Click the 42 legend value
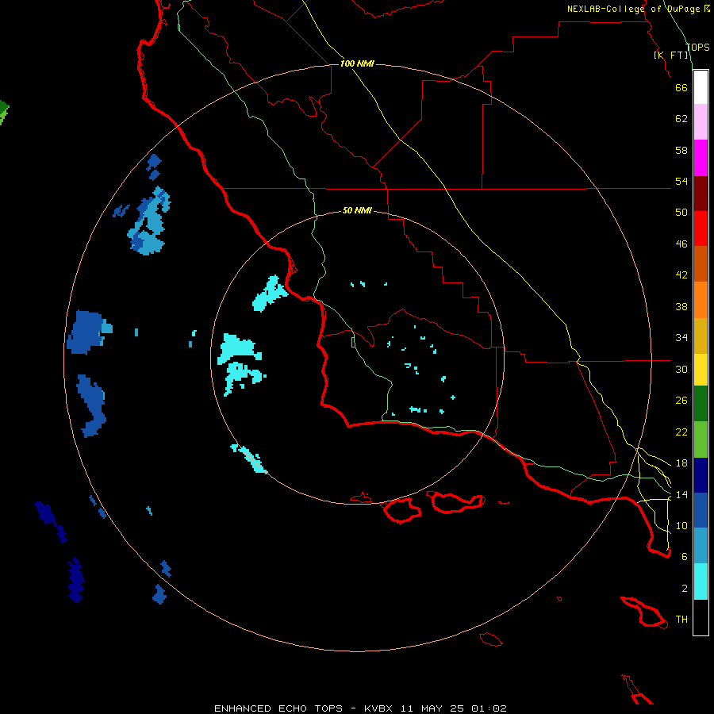The width and height of the screenshot is (714, 714). point(681,275)
